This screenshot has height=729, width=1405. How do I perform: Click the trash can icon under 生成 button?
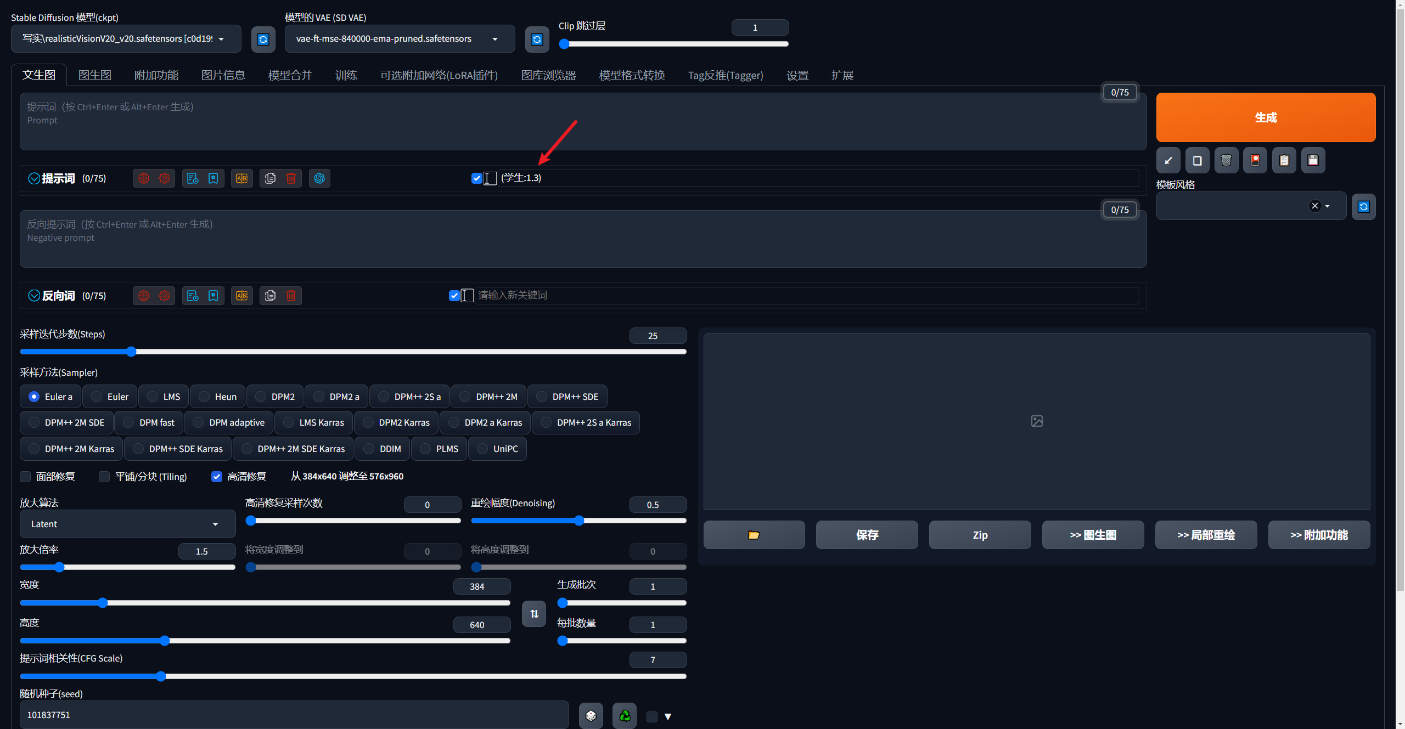tap(1226, 160)
